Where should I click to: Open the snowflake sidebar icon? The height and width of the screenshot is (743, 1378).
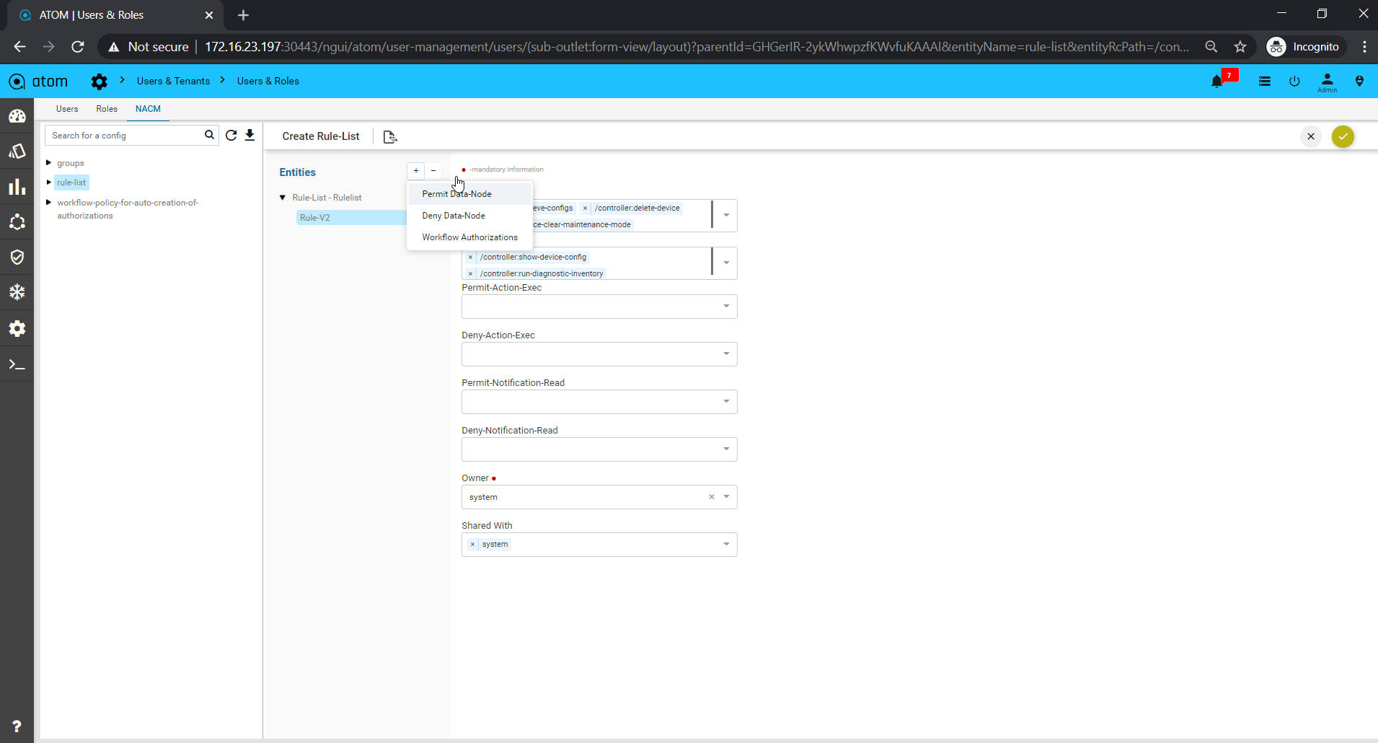pyautogui.click(x=17, y=292)
